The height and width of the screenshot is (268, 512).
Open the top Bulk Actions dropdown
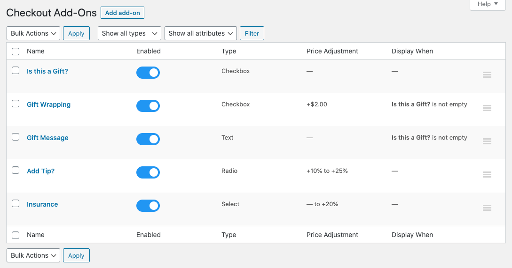click(33, 33)
